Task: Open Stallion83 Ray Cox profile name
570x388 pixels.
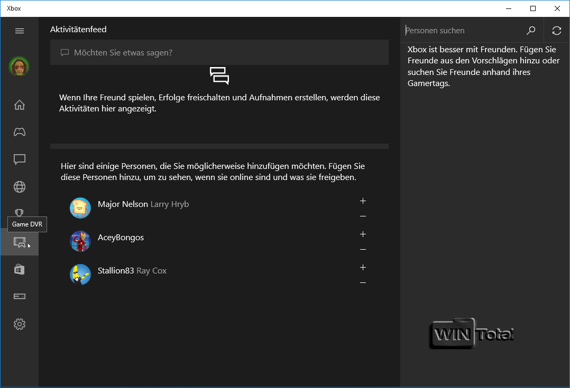Action: point(132,271)
